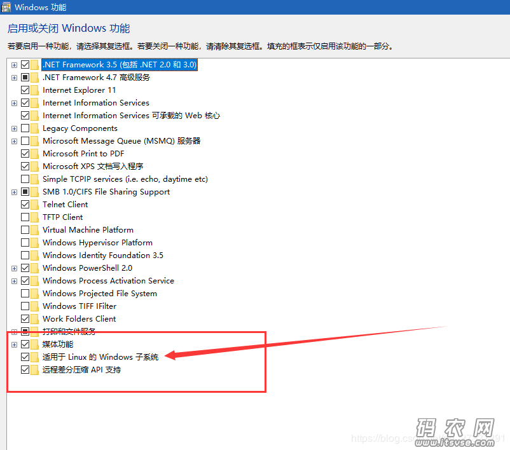Viewport: 510px width, 450px height.
Task: Uncheck Microsoft XPS 文档写入程序 checkbox
Action: (x=25, y=167)
